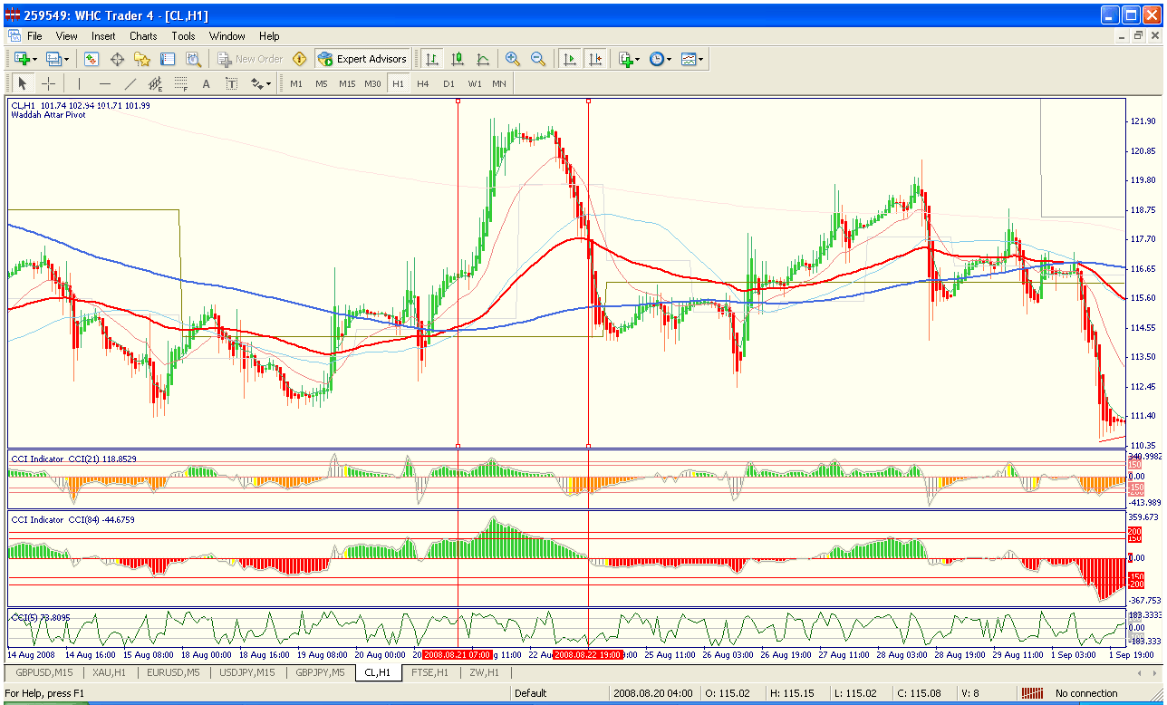Select the text tool A

coord(206,83)
